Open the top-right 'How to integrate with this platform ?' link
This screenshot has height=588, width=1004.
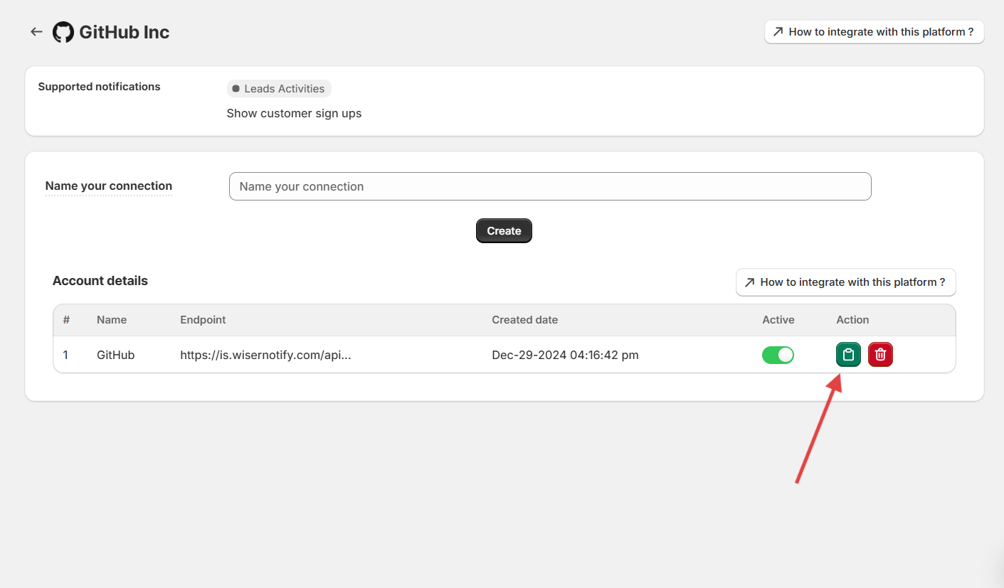[874, 32]
